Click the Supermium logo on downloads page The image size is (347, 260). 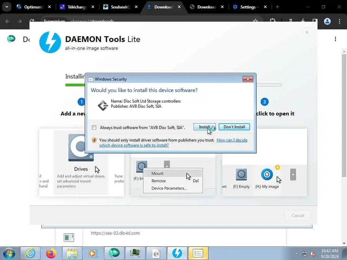click(11, 39)
